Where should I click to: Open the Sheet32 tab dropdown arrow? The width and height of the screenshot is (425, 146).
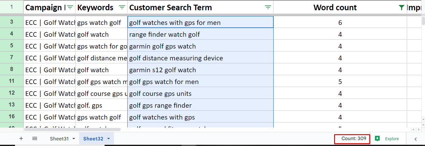(x=108, y=139)
